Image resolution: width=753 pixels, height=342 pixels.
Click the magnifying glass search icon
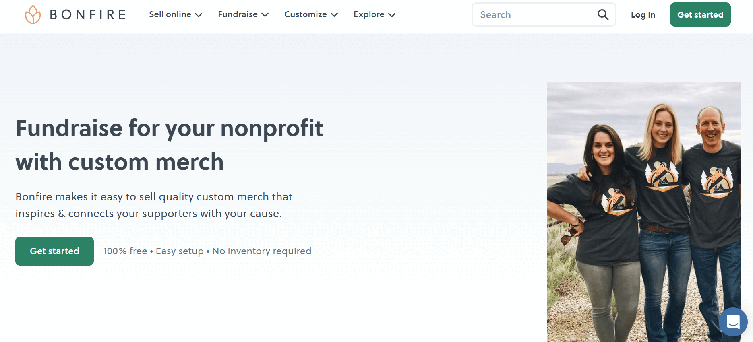[x=603, y=15]
